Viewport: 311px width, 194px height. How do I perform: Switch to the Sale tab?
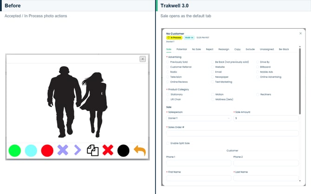coord(169,49)
